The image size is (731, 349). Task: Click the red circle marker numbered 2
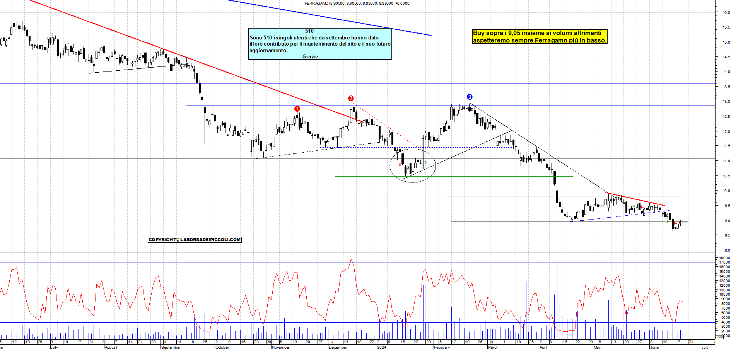pyautogui.click(x=351, y=99)
